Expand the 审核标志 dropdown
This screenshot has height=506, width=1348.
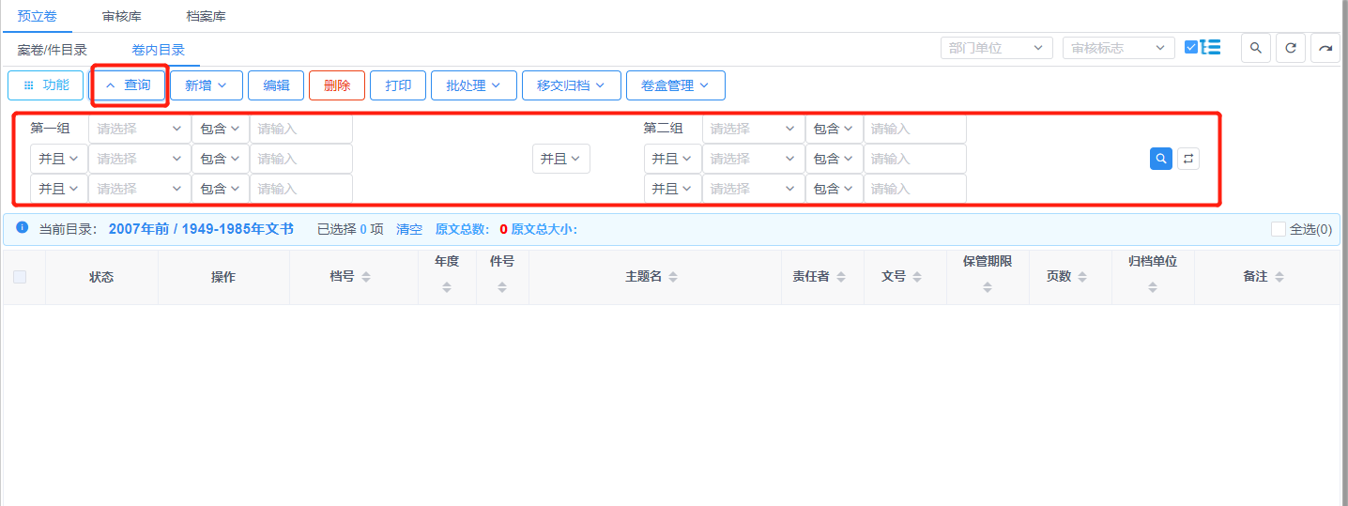1118,48
